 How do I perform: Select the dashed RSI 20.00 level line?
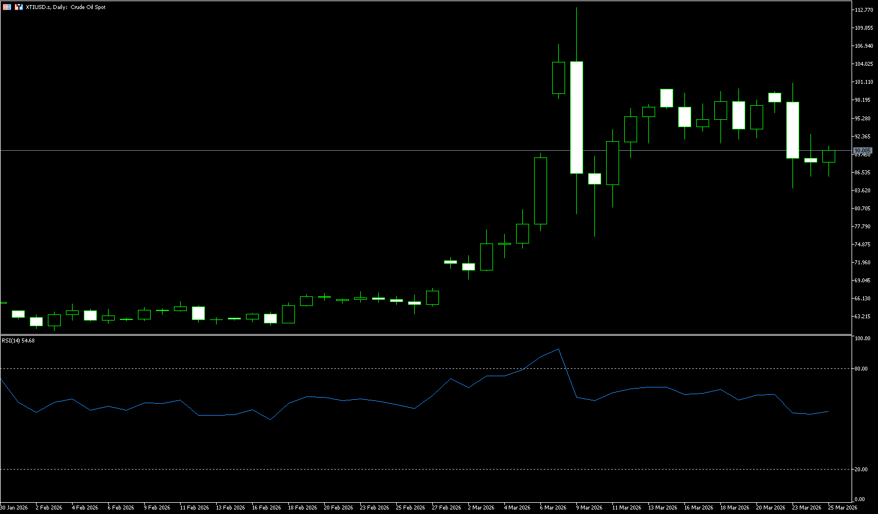pyautogui.click(x=338, y=469)
